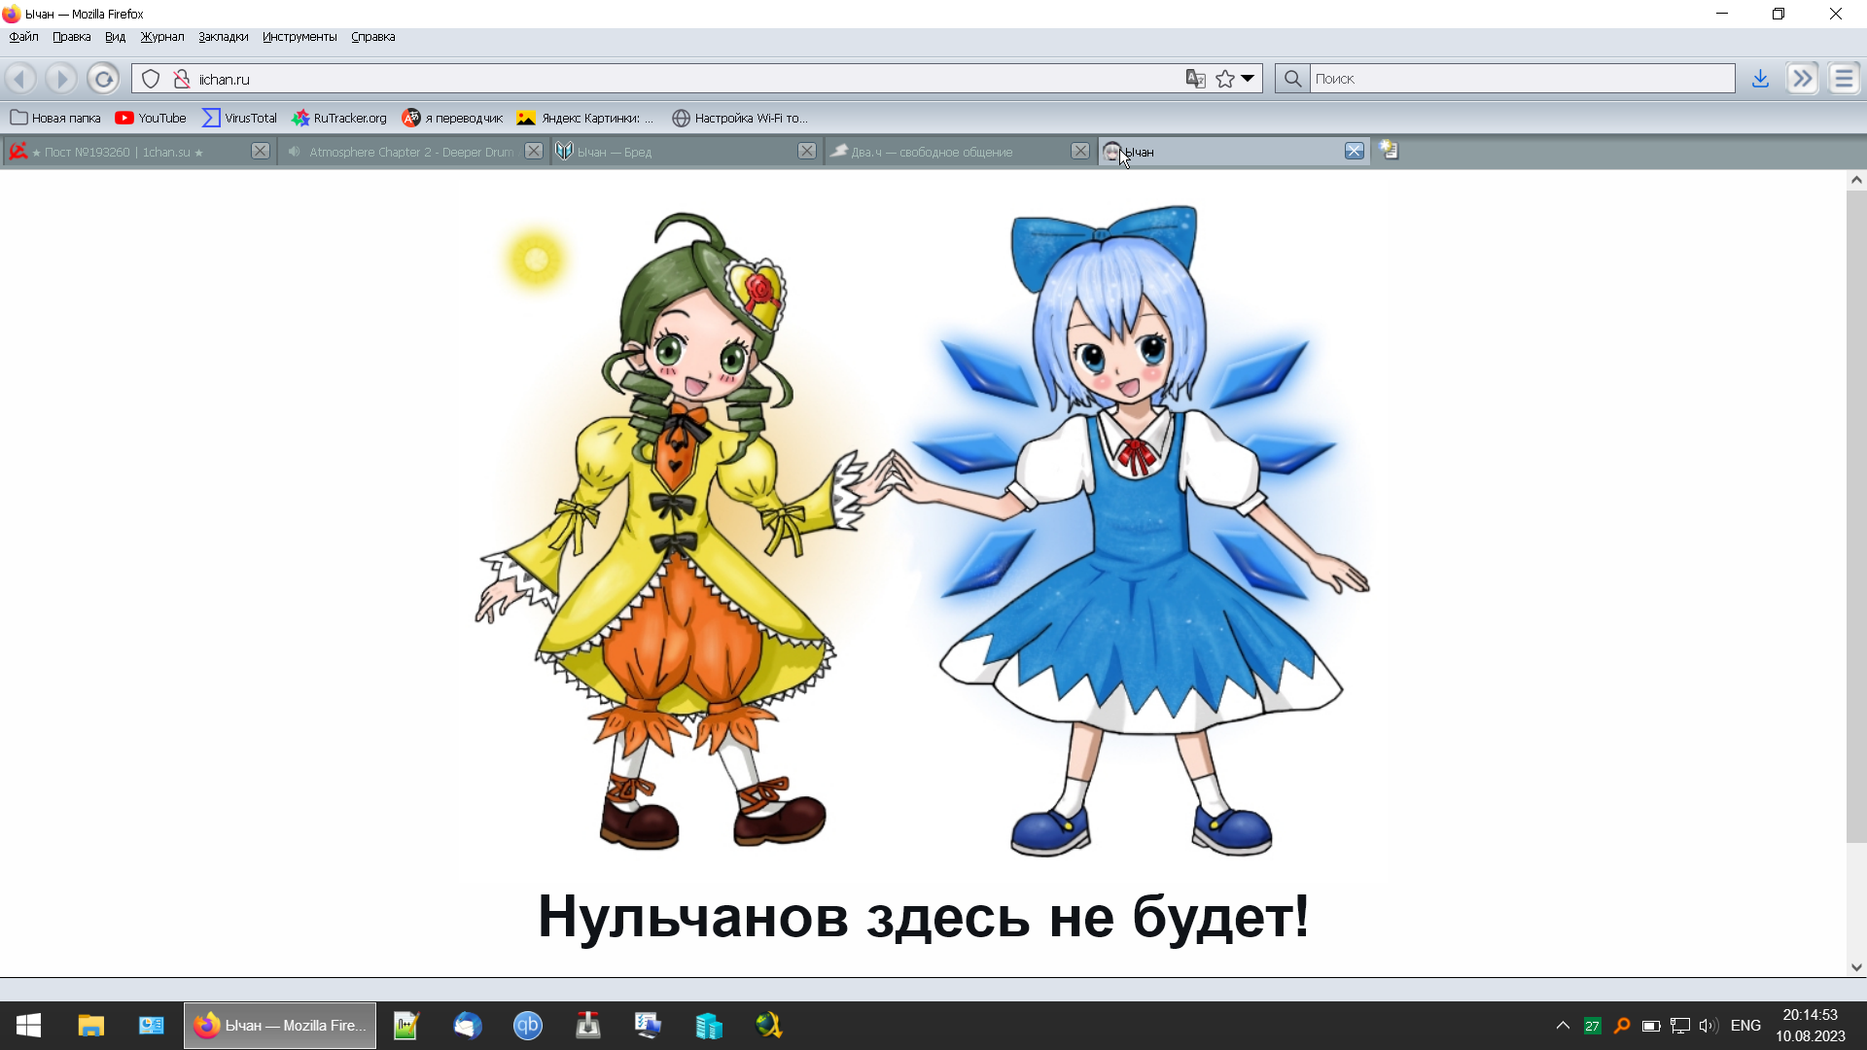Click the vertical scrollbar thumb
The height and width of the screenshot is (1050, 1867).
1856,515
